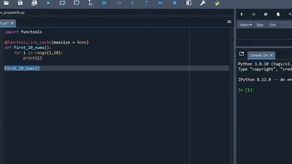Stop debugging with the square button
This screenshot has width=292, height=164.
pos(174,3)
